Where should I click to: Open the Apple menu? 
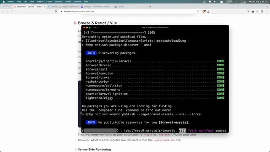point(4,2)
